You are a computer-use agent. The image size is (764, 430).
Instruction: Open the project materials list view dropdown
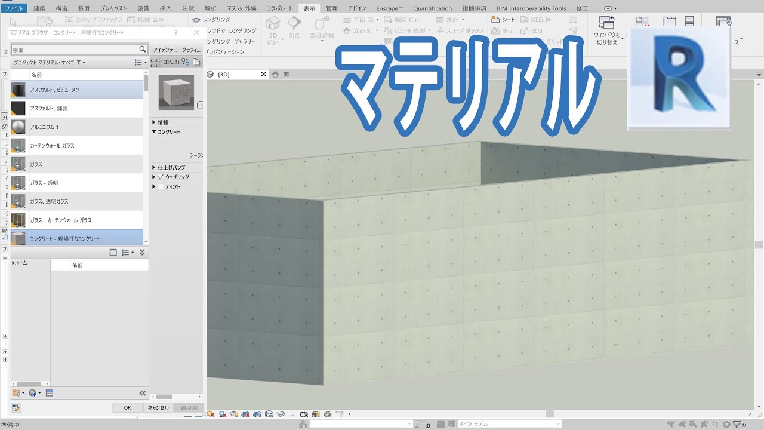click(140, 62)
